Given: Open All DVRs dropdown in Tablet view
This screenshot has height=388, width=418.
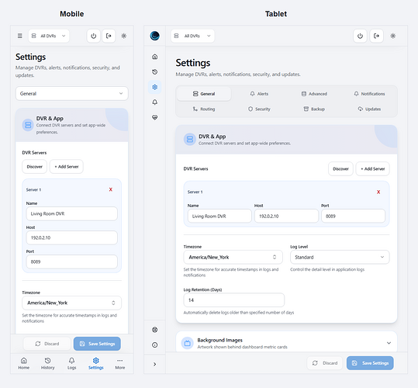Looking at the screenshot, I should [x=192, y=36].
